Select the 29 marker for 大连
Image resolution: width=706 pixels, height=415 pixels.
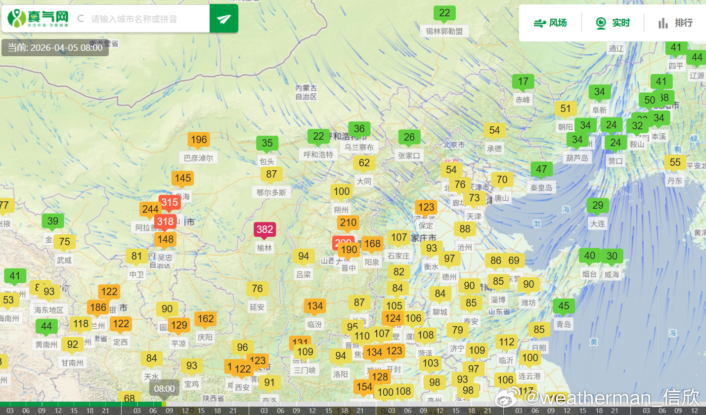pyautogui.click(x=598, y=206)
